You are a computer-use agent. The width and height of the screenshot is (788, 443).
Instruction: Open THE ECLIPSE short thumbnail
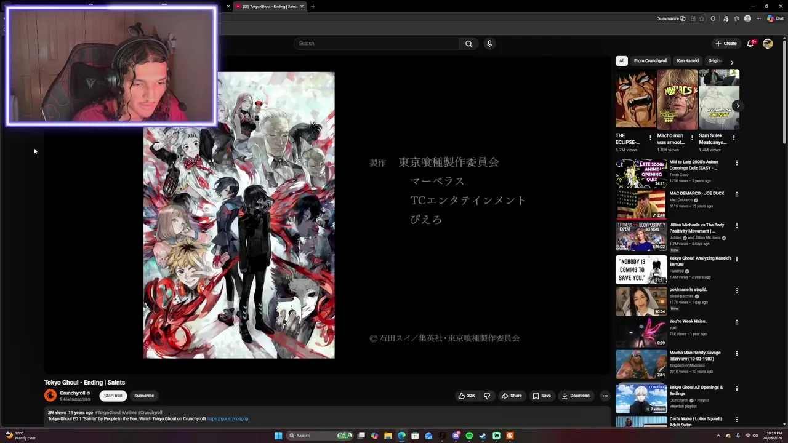coord(635,99)
